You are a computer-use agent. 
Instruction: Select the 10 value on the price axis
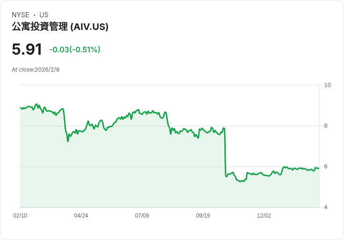(328, 85)
